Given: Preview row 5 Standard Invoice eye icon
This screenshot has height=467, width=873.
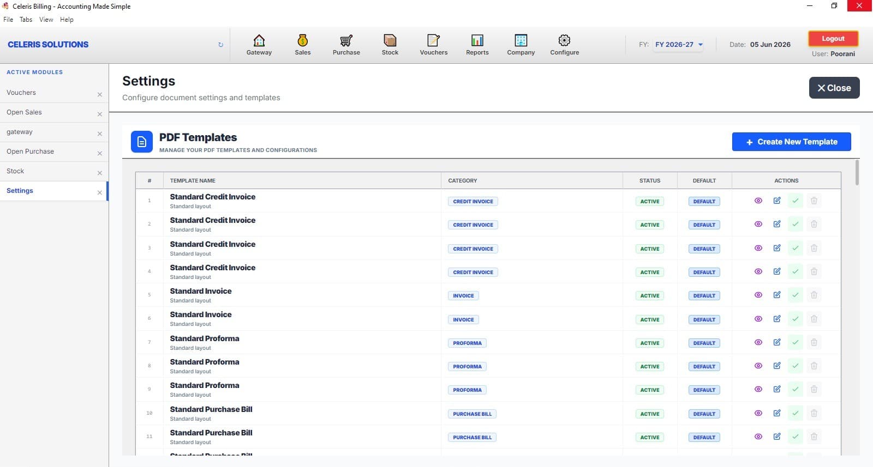Looking at the screenshot, I should (758, 295).
